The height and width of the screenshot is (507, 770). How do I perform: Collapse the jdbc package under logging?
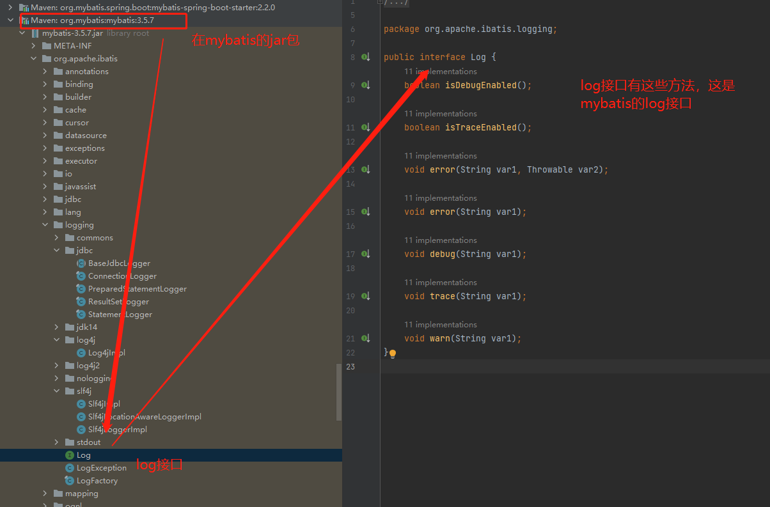57,251
